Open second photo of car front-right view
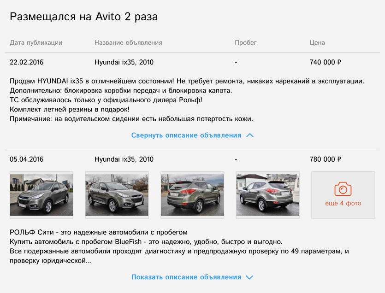Screen dimensions: 385x293 [x=117, y=195]
